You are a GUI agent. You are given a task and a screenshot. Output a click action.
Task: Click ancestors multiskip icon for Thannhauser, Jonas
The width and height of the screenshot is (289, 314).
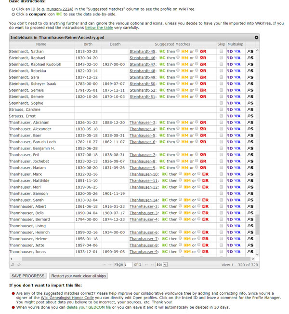coord(237,252)
